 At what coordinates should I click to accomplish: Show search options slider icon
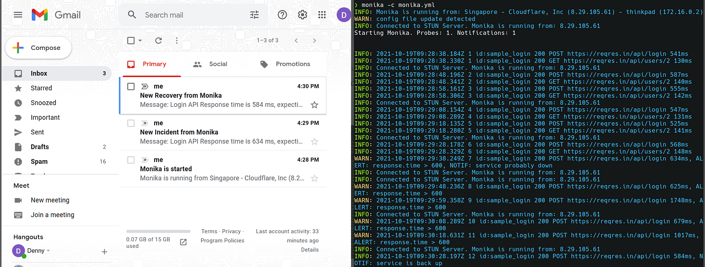pyautogui.click(x=254, y=15)
